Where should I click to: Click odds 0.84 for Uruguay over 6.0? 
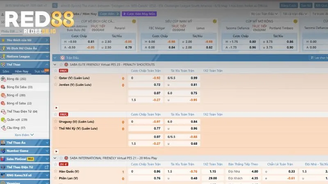[194, 121]
